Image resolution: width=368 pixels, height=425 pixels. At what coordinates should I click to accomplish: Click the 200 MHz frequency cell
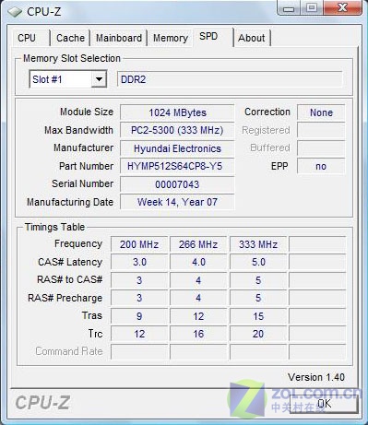coord(139,244)
